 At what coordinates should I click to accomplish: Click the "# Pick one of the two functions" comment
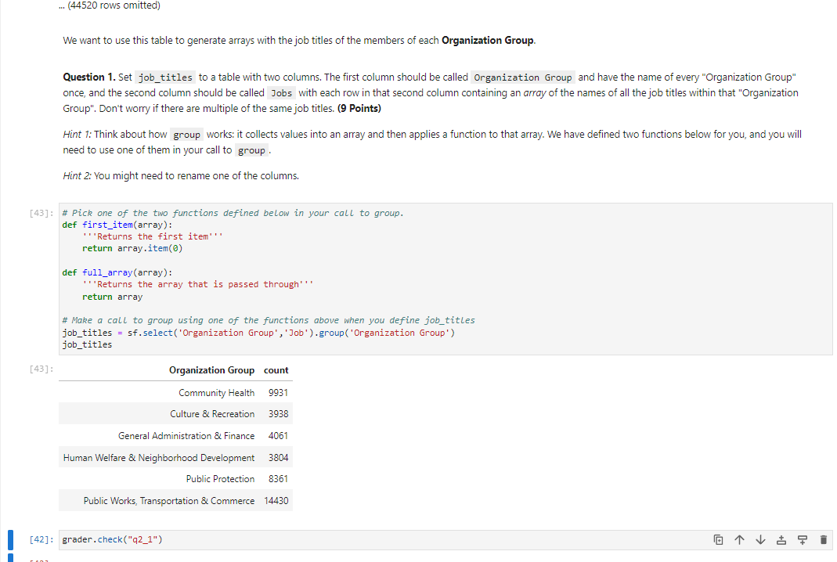coord(233,213)
